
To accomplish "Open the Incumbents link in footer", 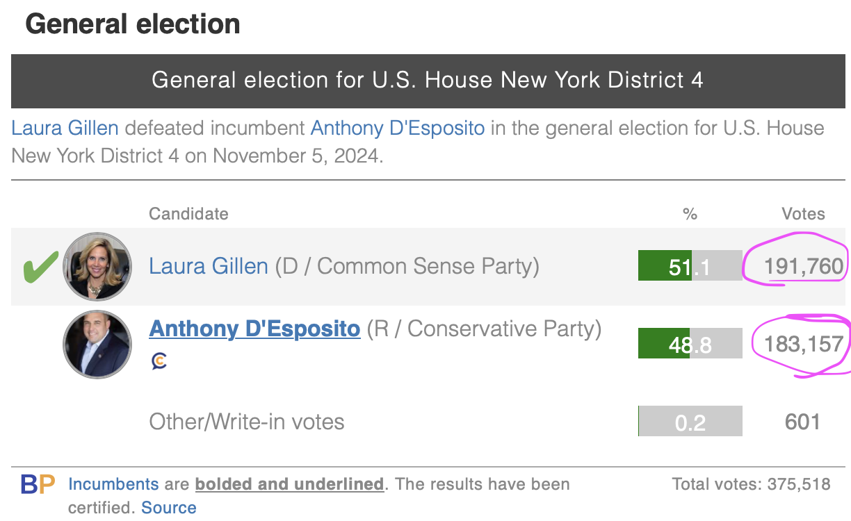I will (113, 484).
